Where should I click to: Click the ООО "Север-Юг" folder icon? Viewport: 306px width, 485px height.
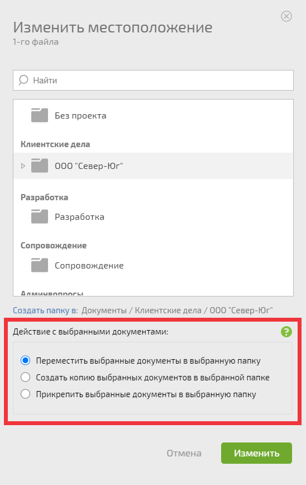click(40, 166)
